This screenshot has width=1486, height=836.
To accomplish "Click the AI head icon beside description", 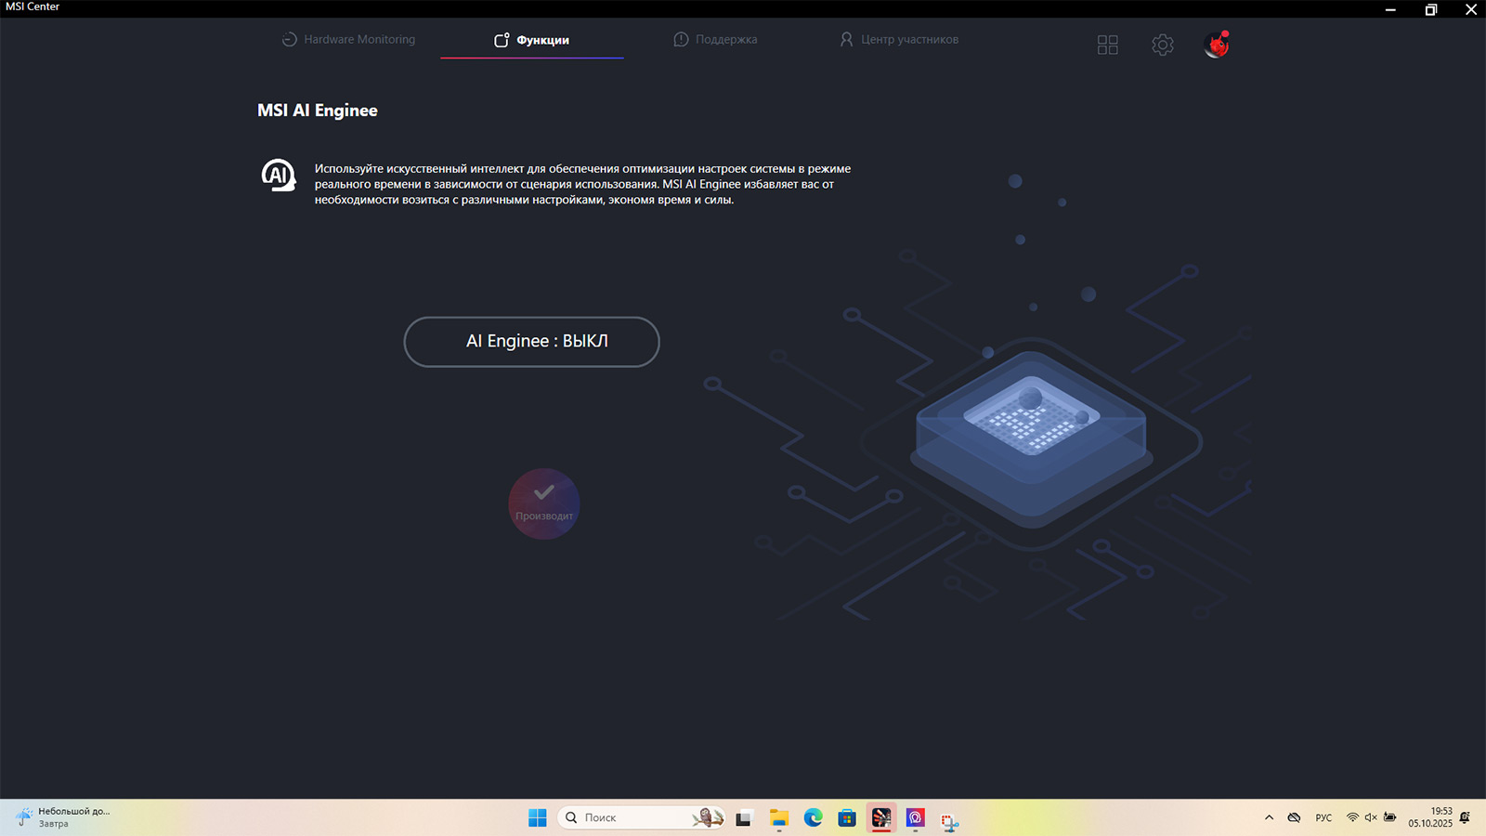I will click(278, 175).
